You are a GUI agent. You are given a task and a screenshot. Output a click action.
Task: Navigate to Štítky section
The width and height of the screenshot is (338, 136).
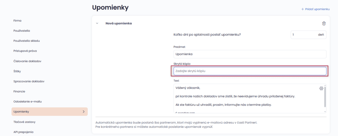17,71
